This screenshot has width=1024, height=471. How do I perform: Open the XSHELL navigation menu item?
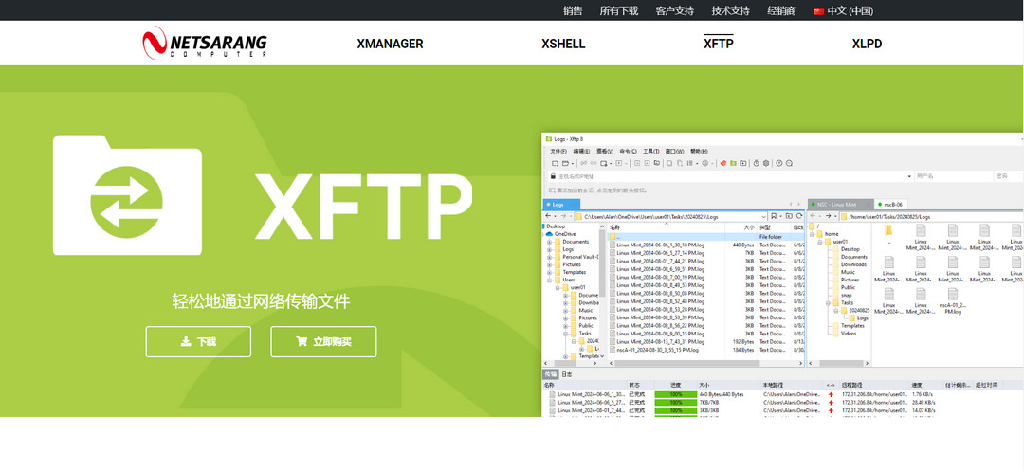click(563, 44)
